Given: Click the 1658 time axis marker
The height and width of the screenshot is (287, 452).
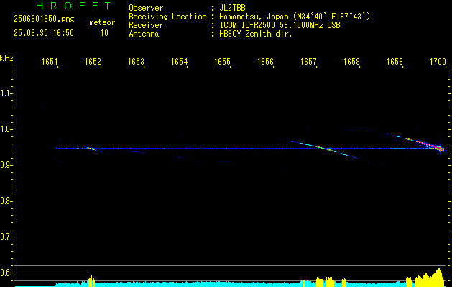Looking at the screenshot, I should (x=351, y=61).
